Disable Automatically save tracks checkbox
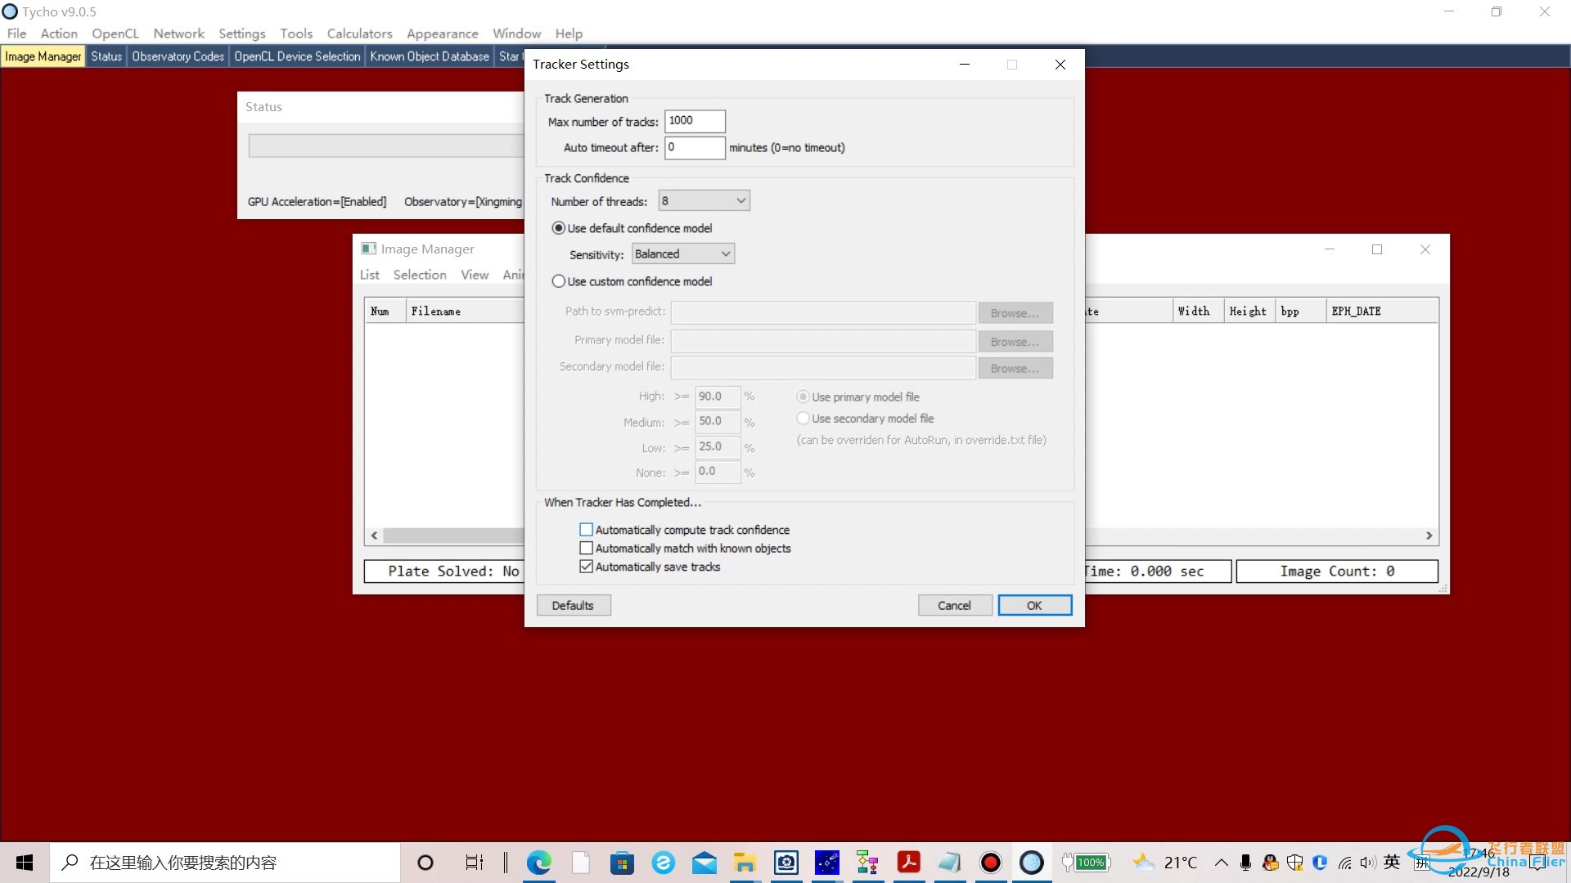This screenshot has width=1571, height=883. 586,566
